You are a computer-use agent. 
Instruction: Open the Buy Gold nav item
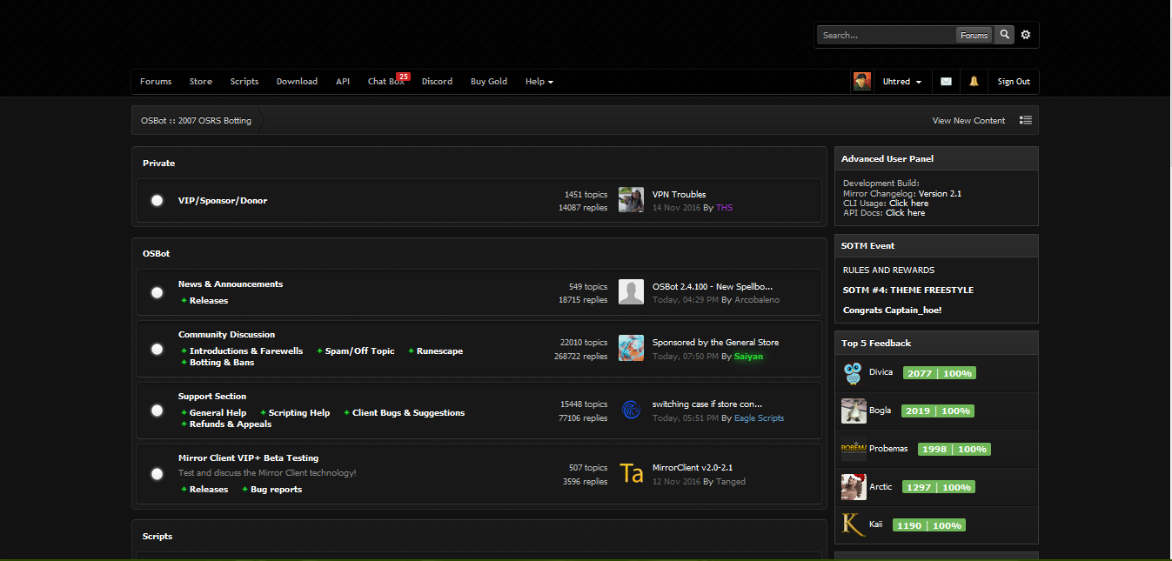coord(489,82)
